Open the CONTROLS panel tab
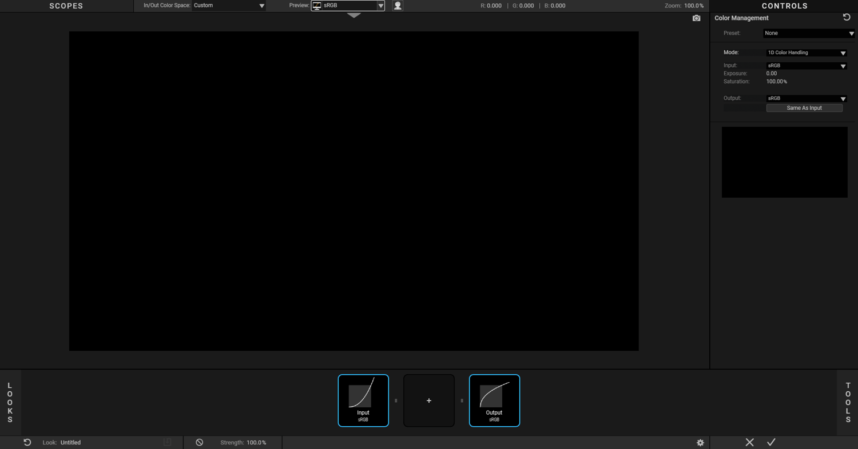This screenshot has width=858, height=449. click(x=785, y=6)
